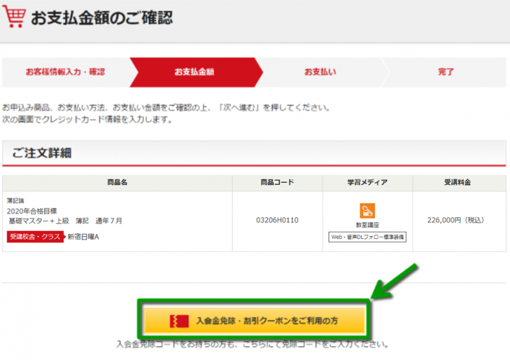Image resolution: width=510 pixels, height=360 pixels.
Task: Click the お支払金額のご確認 page title
Action: pyautogui.click(x=101, y=18)
